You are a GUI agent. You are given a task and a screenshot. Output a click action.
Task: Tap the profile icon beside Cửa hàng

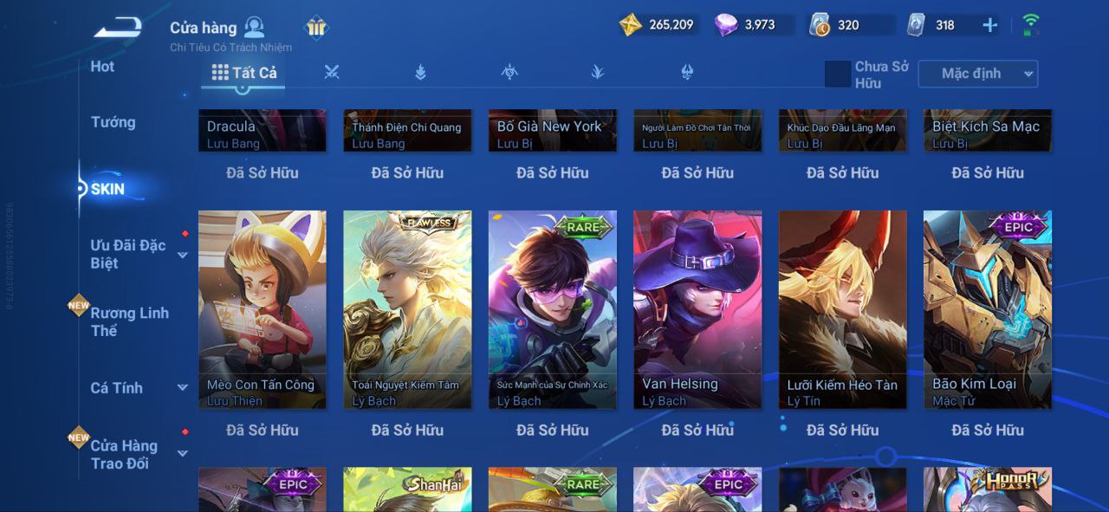tap(254, 27)
